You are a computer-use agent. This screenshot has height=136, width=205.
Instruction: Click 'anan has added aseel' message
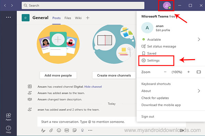tap(69, 109)
